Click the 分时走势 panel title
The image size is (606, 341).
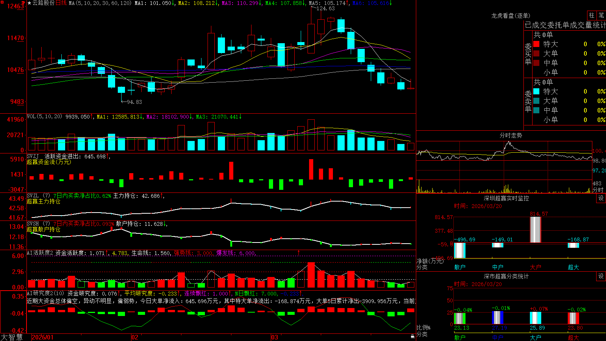coord(511,135)
